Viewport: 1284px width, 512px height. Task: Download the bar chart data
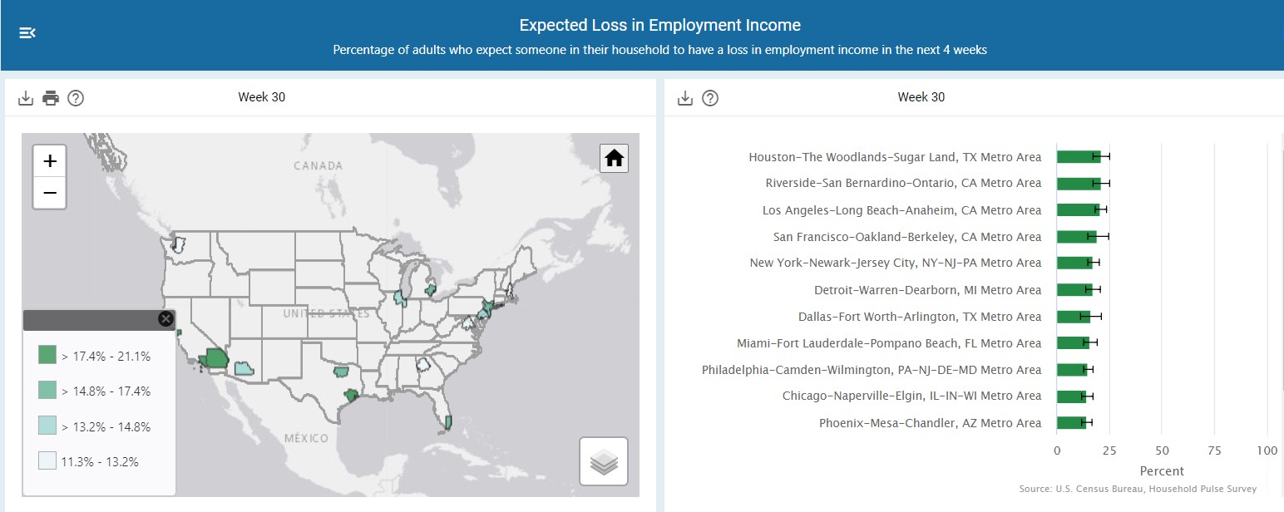(x=685, y=98)
